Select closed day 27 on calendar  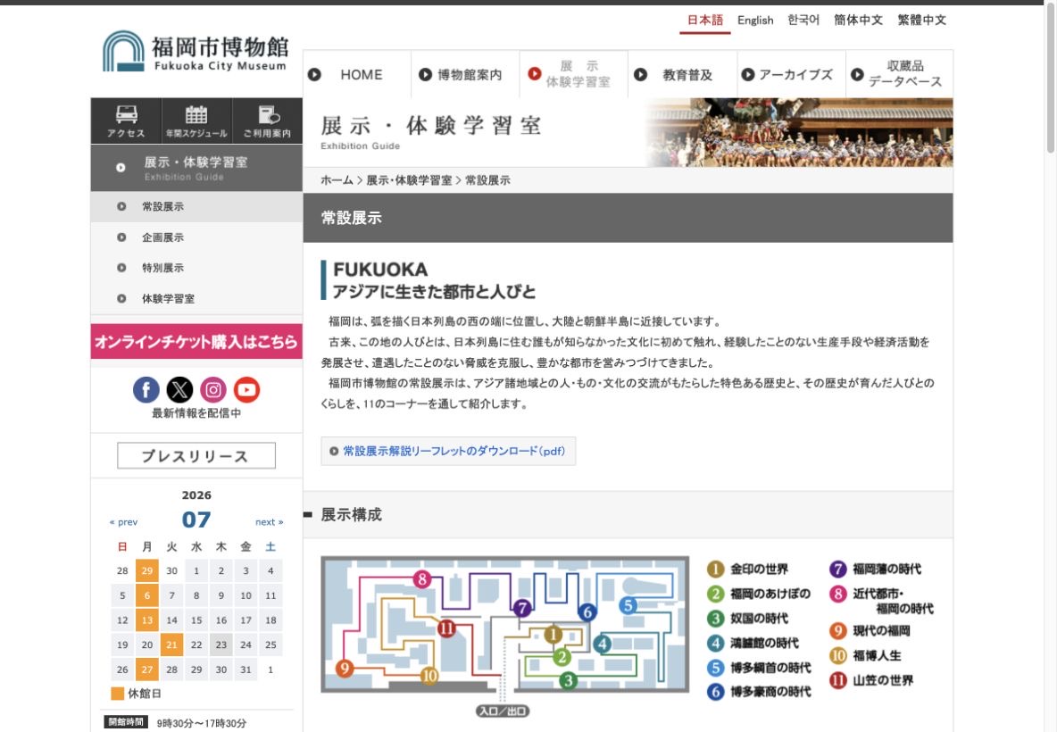[x=147, y=670]
